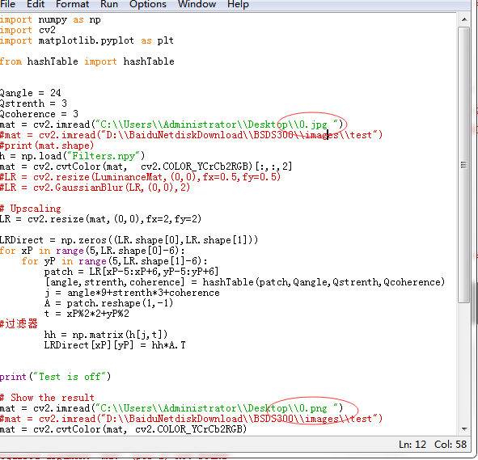
Task: Open the Edit menu
Action: coord(36,4)
